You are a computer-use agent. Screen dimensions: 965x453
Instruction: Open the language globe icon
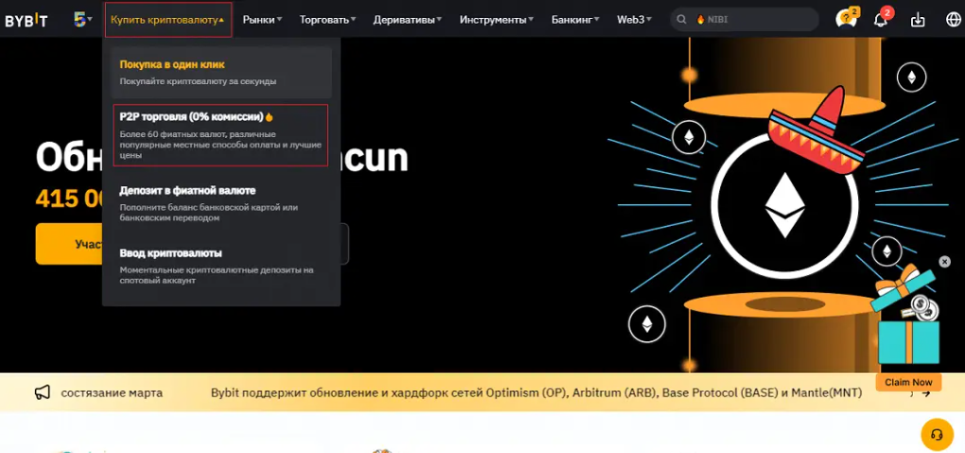tap(953, 20)
